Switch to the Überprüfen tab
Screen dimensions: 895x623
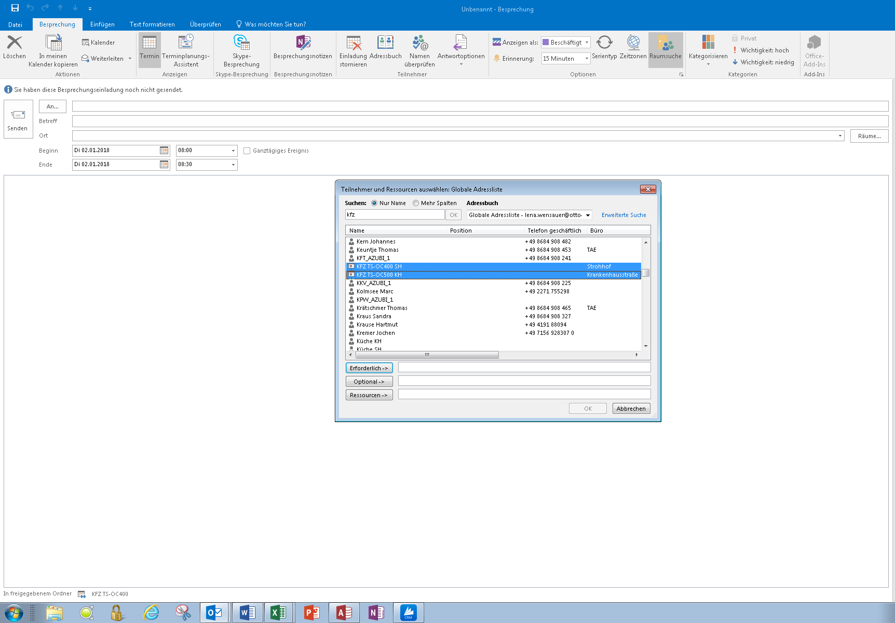tap(205, 24)
